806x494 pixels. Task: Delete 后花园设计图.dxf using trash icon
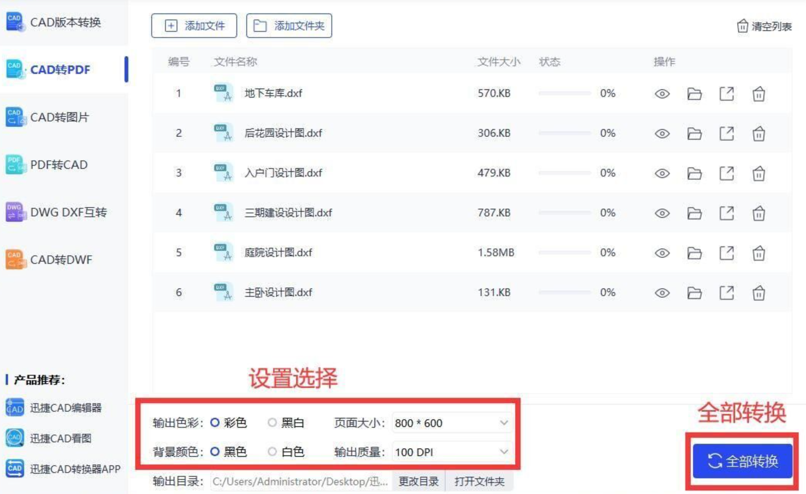point(758,134)
